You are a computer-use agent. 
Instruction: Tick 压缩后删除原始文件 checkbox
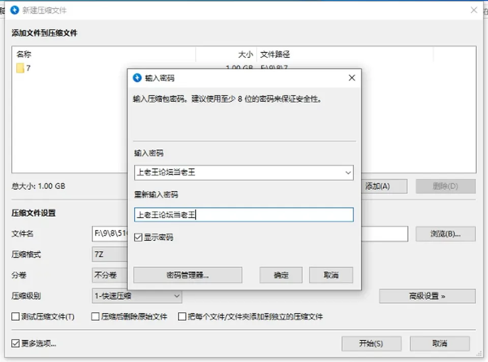95,317
